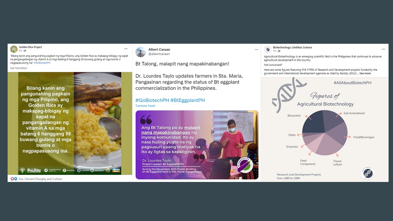Open the Agricultural Biotechnology pie chart image

coord(325,129)
